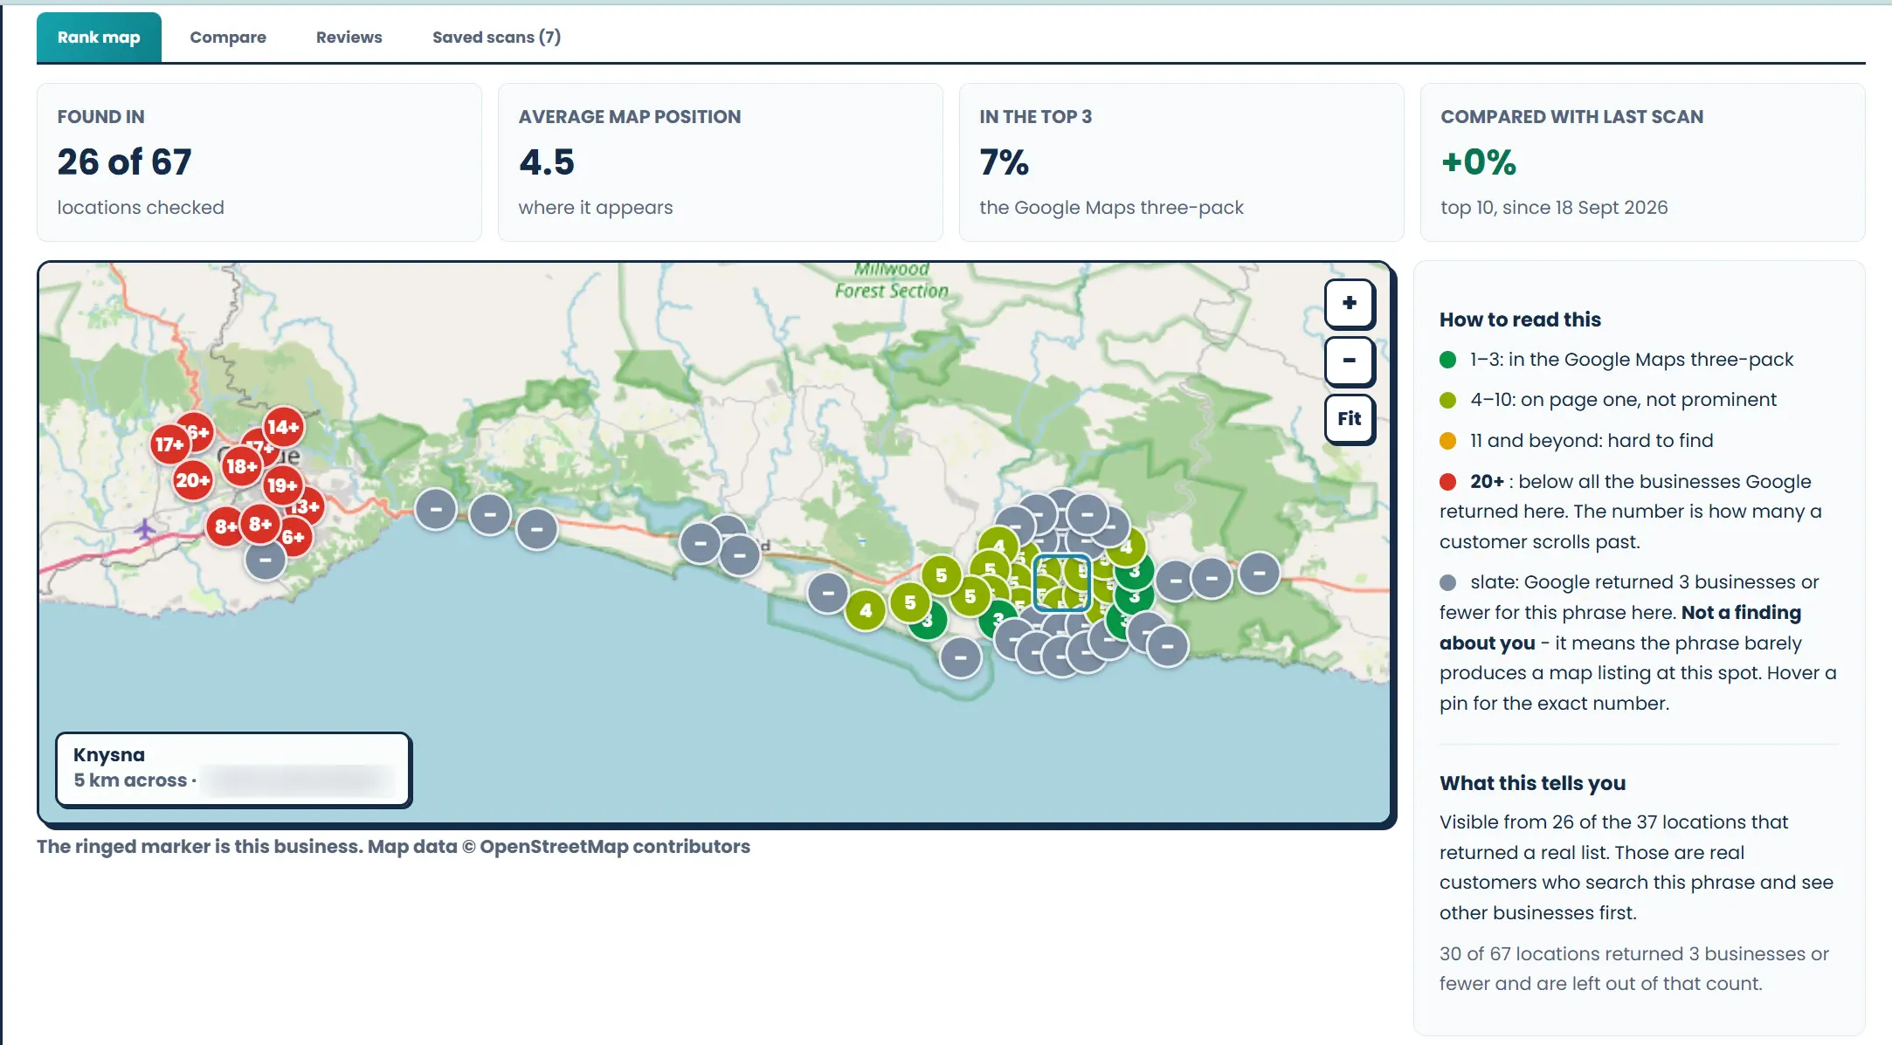
Task: Click the OpenStreetMap contributors attribution text
Action: (615, 847)
